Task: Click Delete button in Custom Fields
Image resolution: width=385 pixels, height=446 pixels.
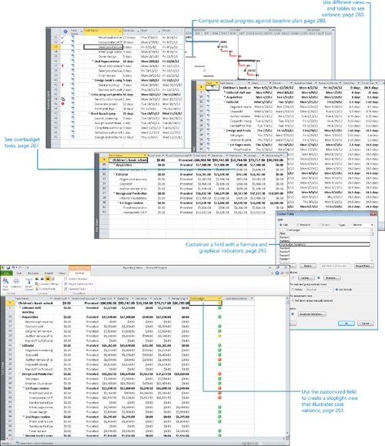Action: 308,266
